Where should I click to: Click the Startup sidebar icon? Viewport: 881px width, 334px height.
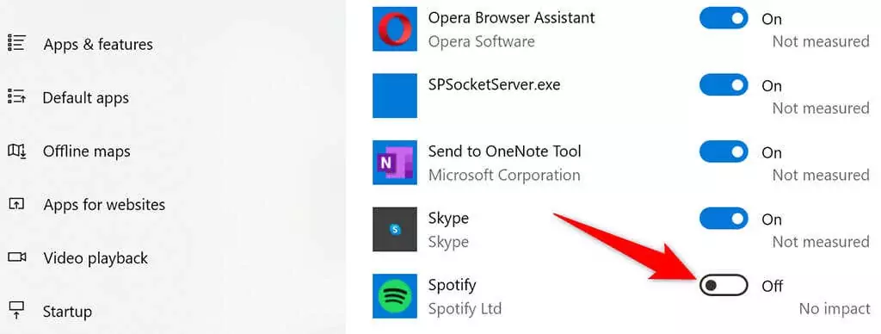click(16, 311)
